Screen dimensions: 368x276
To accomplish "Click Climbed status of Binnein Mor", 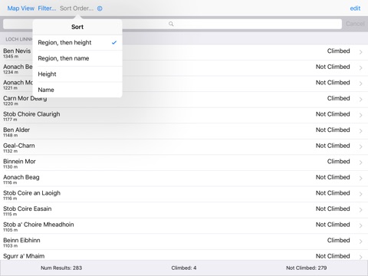I will [338, 162].
